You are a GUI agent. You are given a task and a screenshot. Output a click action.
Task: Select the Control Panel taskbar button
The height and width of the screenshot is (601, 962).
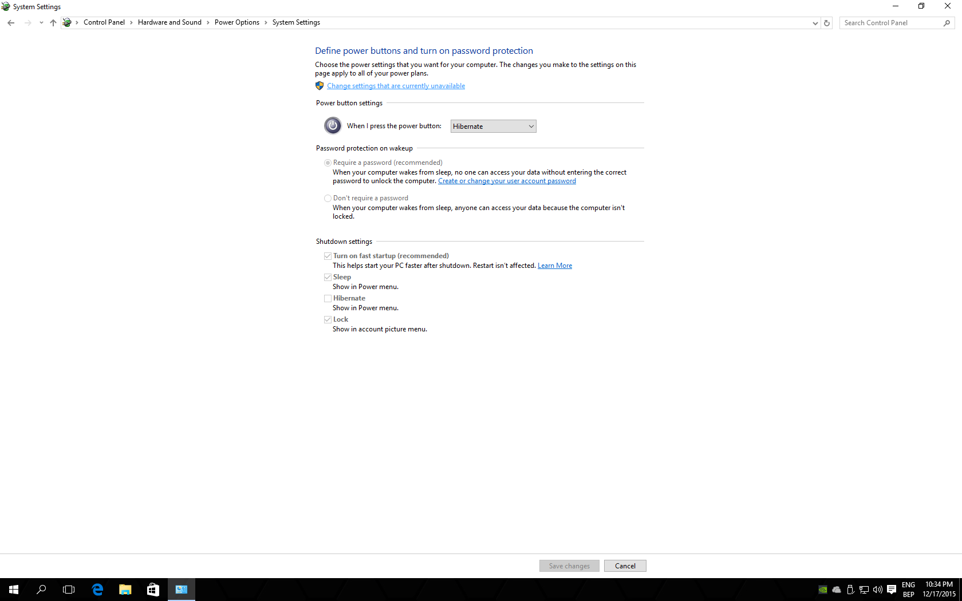[182, 590]
